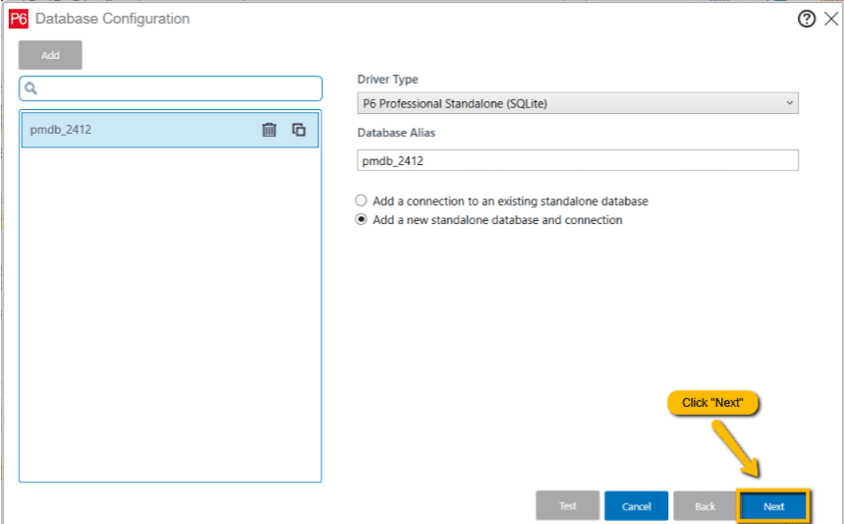844x524 pixels.
Task: Proceed by clicking the Next button
Action: click(773, 505)
